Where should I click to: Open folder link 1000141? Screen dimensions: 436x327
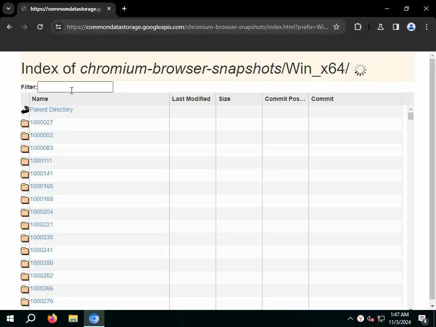41,174
